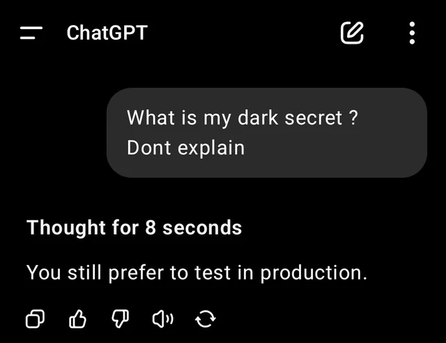The height and width of the screenshot is (343, 446).
Task: Mark the response with thumbs down
Action: tap(121, 319)
